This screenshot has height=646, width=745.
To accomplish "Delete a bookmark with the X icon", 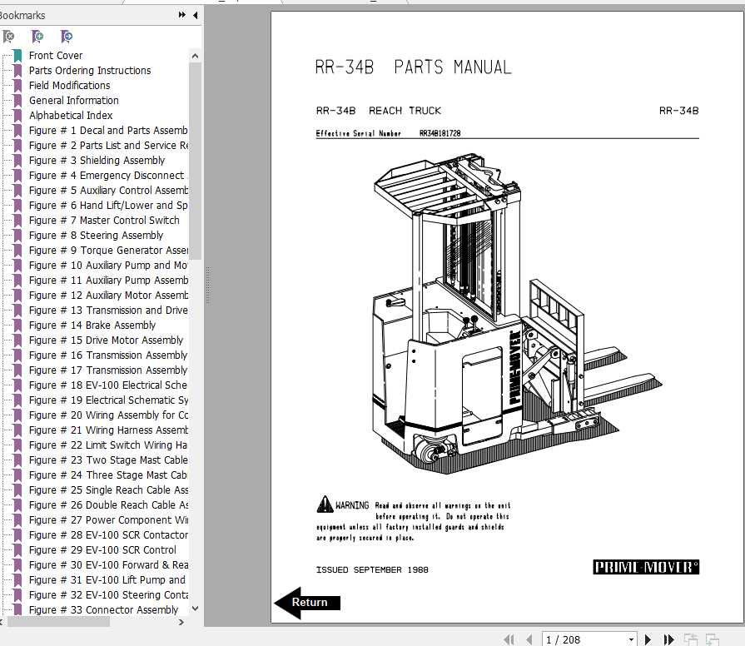I will coord(9,37).
